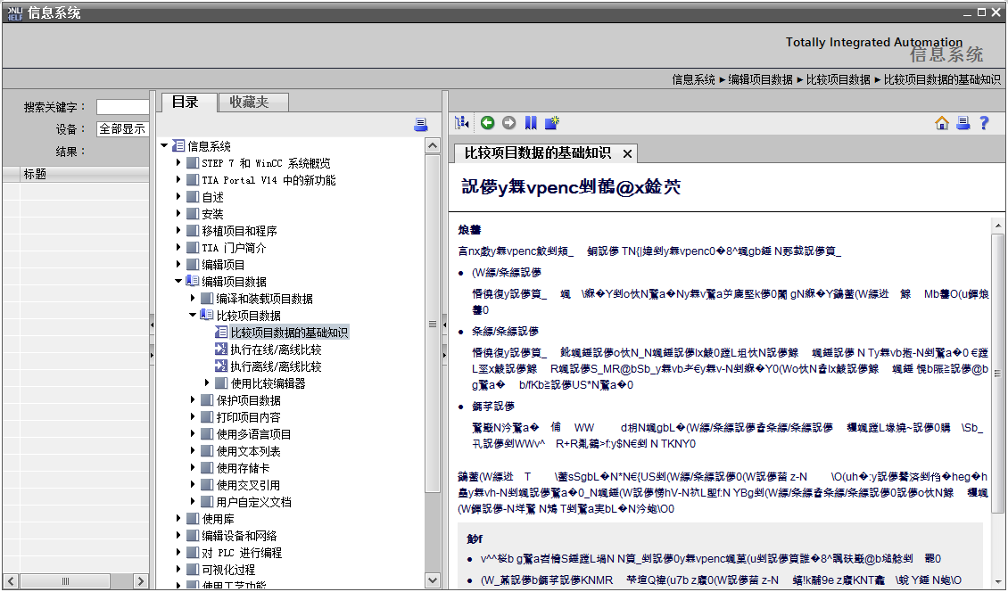This screenshot has width=1008, height=592.
Task: Collapse the 编辑项目数据 node
Action: point(178,281)
